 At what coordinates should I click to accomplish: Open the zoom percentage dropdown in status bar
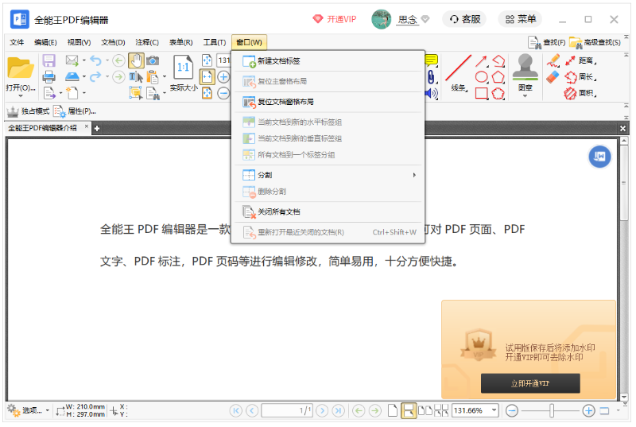[494, 410]
